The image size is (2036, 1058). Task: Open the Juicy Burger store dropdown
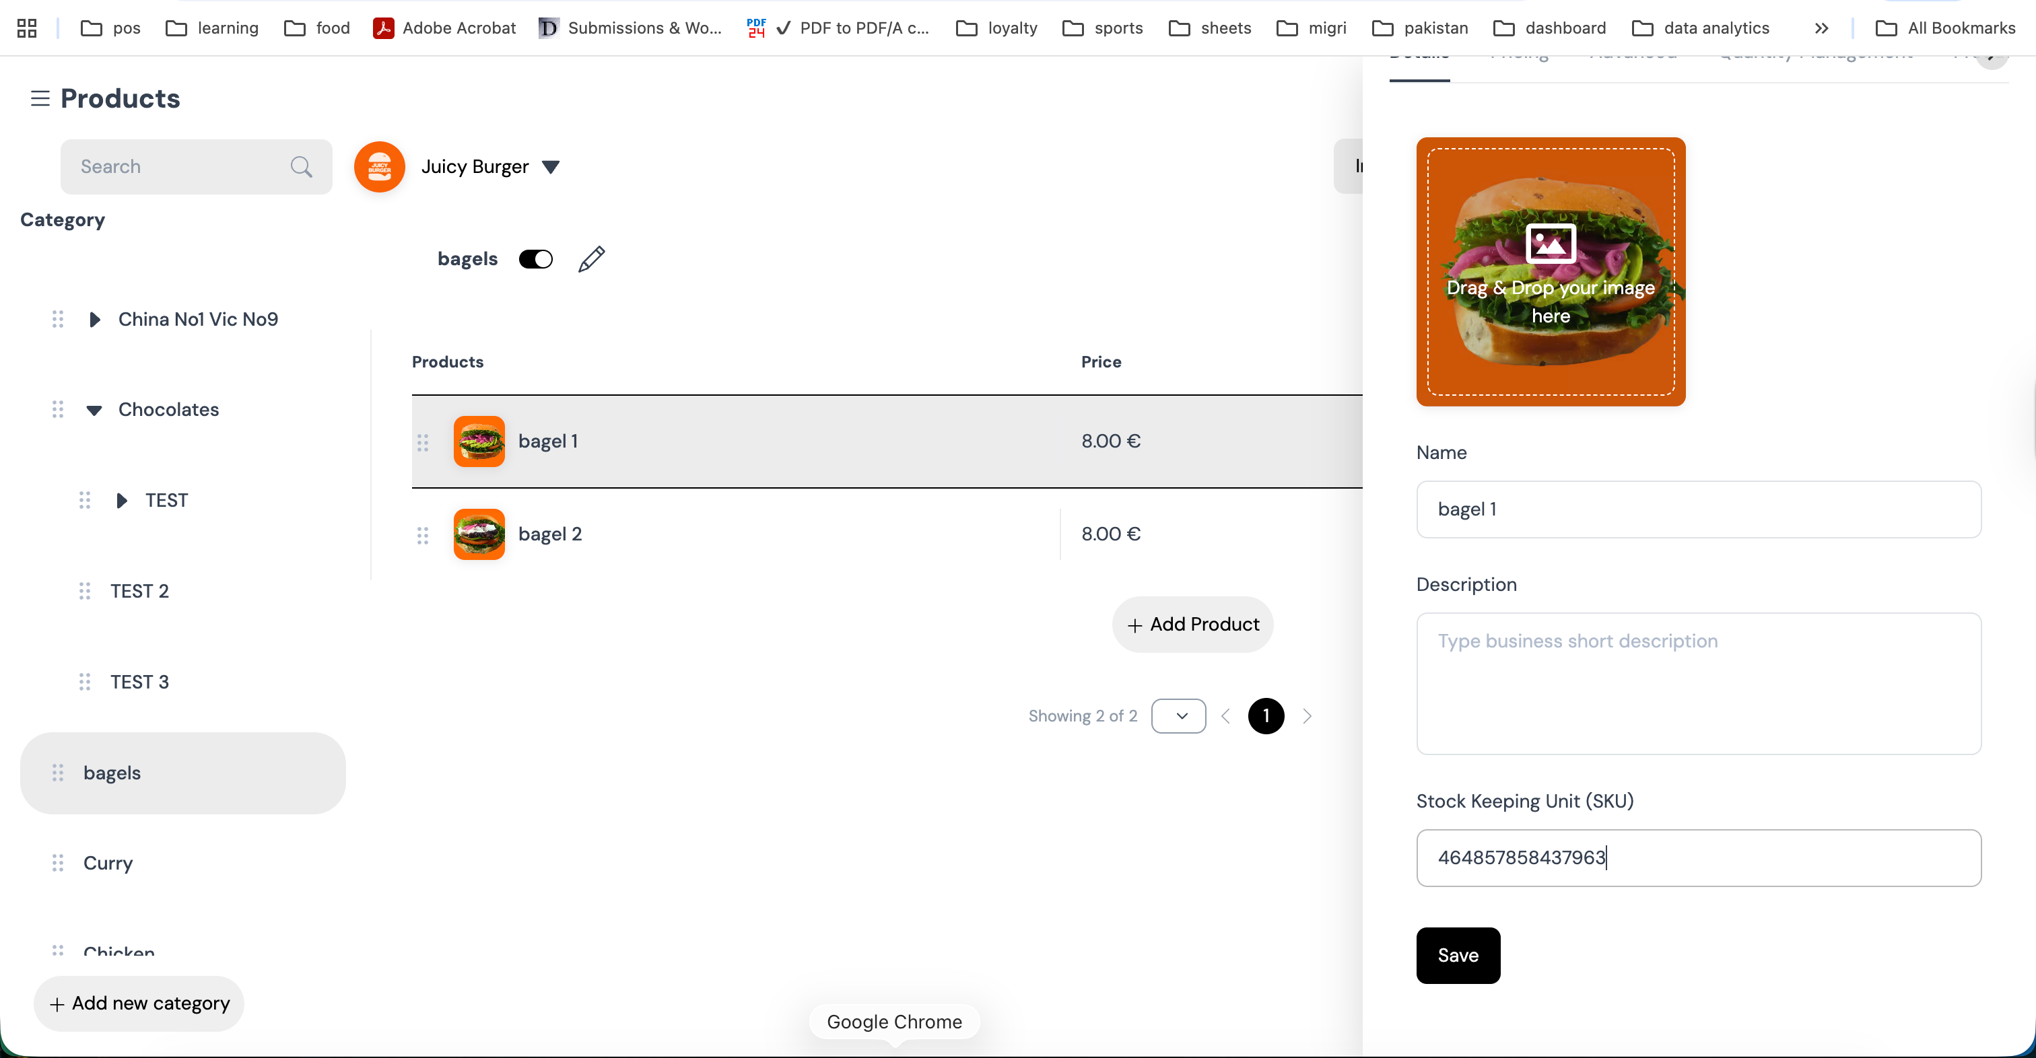click(551, 167)
